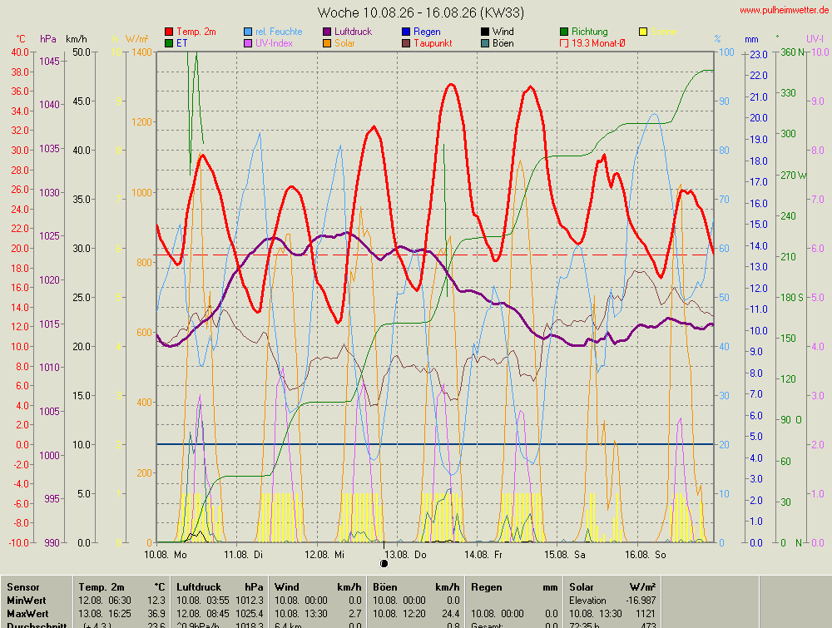Click the maximum gust value '24.4'
This screenshot has height=628, width=832.
[x=450, y=614]
